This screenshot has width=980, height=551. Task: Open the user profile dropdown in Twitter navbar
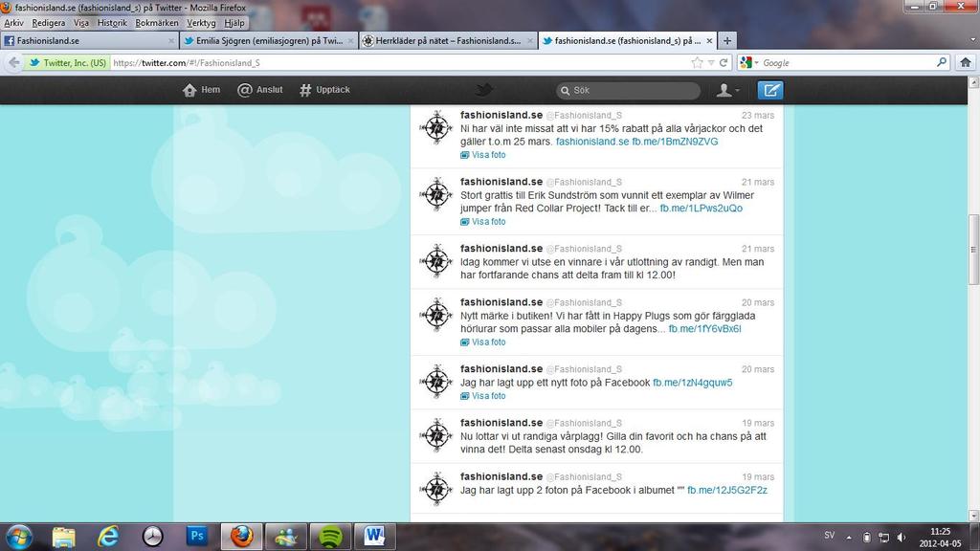(727, 90)
